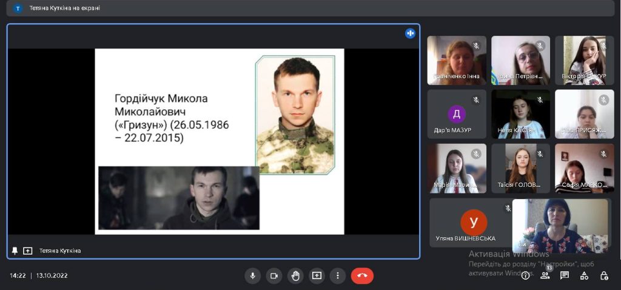Viewport: 621px width, 290px height.
Task: Open the Activities shapes icon
Action: [x=584, y=275]
